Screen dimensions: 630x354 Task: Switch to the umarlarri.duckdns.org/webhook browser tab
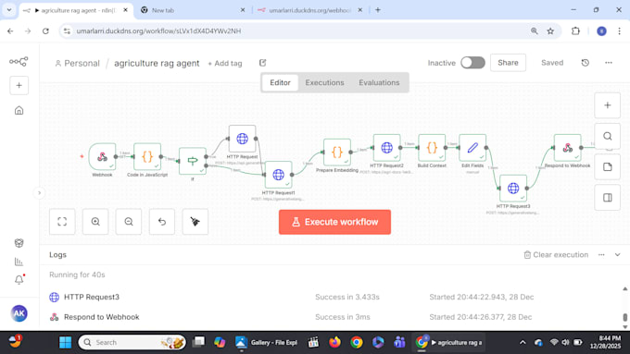point(309,10)
